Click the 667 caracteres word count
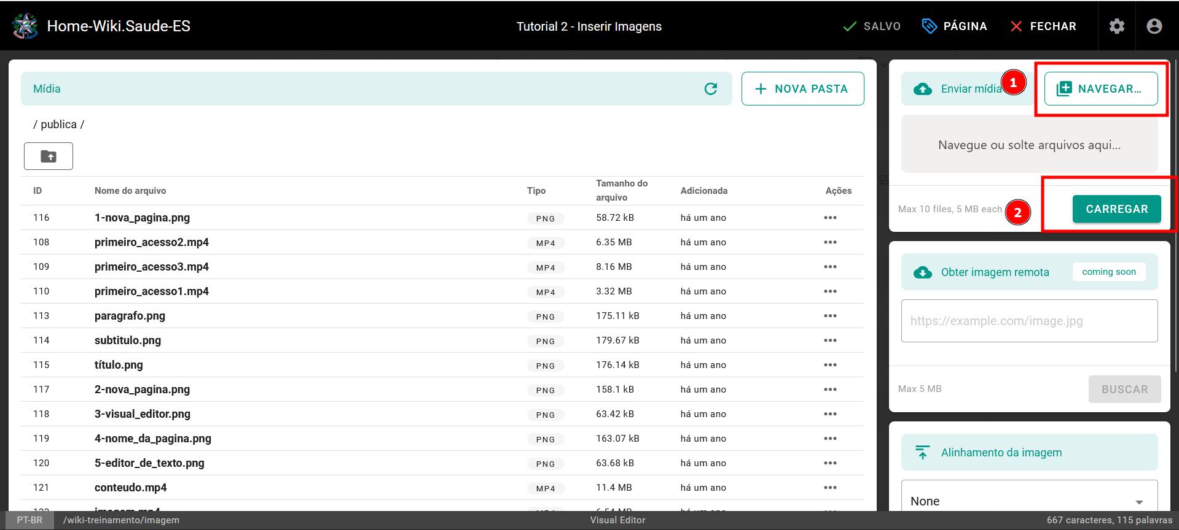The width and height of the screenshot is (1179, 530). point(1110,520)
